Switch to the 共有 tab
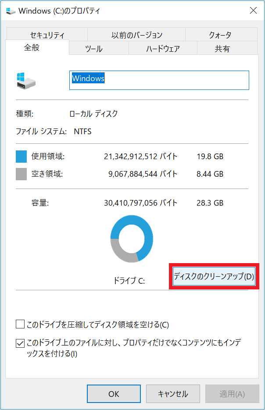Screen dimensions: 265x410 pos(222,49)
